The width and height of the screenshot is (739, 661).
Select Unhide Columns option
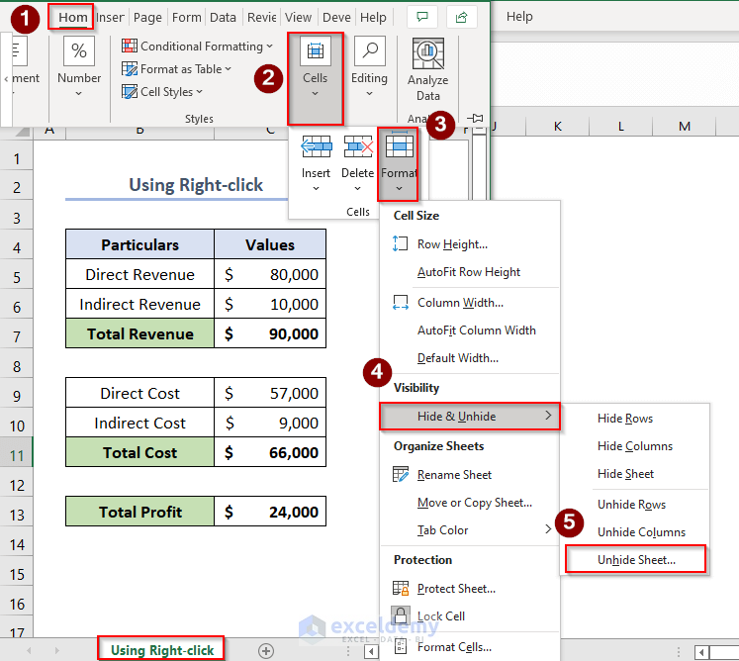634,531
